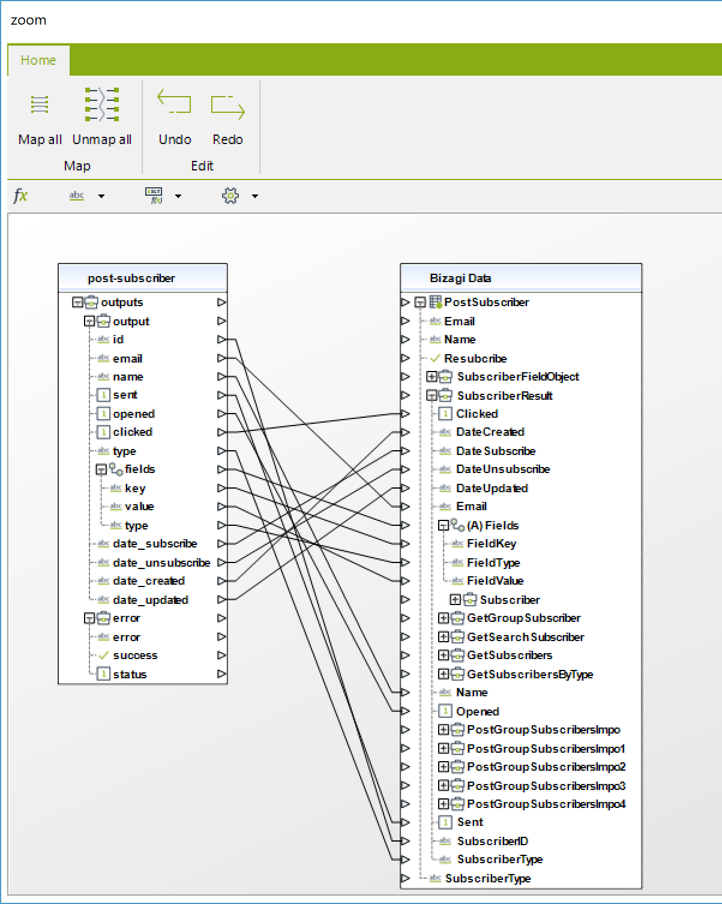
Task: Select the email output field
Action: (128, 358)
